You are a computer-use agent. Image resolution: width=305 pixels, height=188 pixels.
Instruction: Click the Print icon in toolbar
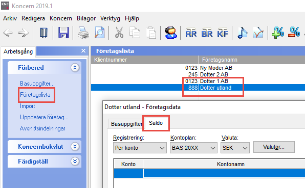point(83,33)
